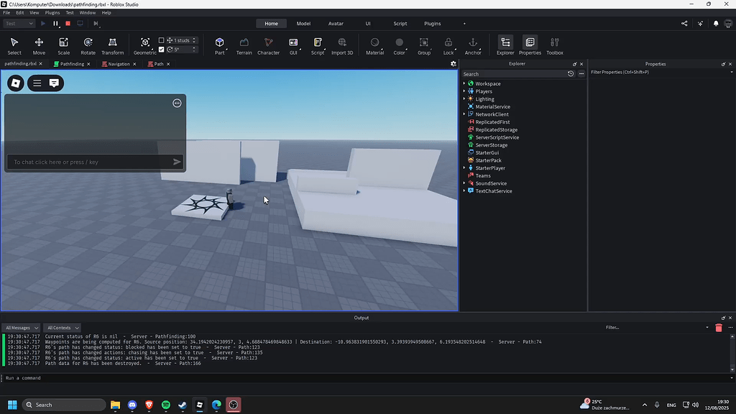Select the Move tool
This screenshot has height=414, width=736.
coord(39,45)
